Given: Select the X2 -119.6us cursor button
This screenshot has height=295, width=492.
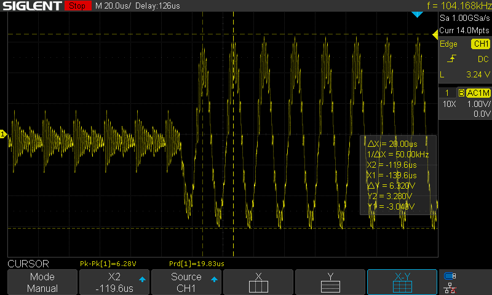Looking at the screenshot, I should (114, 282).
